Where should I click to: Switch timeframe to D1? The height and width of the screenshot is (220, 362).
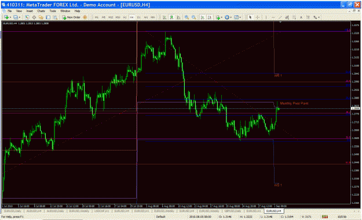pyautogui.click(x=139, y=17)
